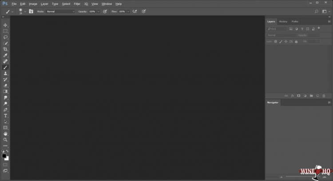Toggle pressure for opacity
The image size is (333, 181).
[x=105, y=12]
